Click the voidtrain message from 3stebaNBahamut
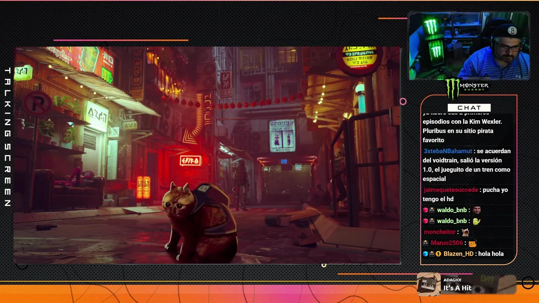This screenshot has width=539, height=303. pyautogui.click(x=467, y=165)
